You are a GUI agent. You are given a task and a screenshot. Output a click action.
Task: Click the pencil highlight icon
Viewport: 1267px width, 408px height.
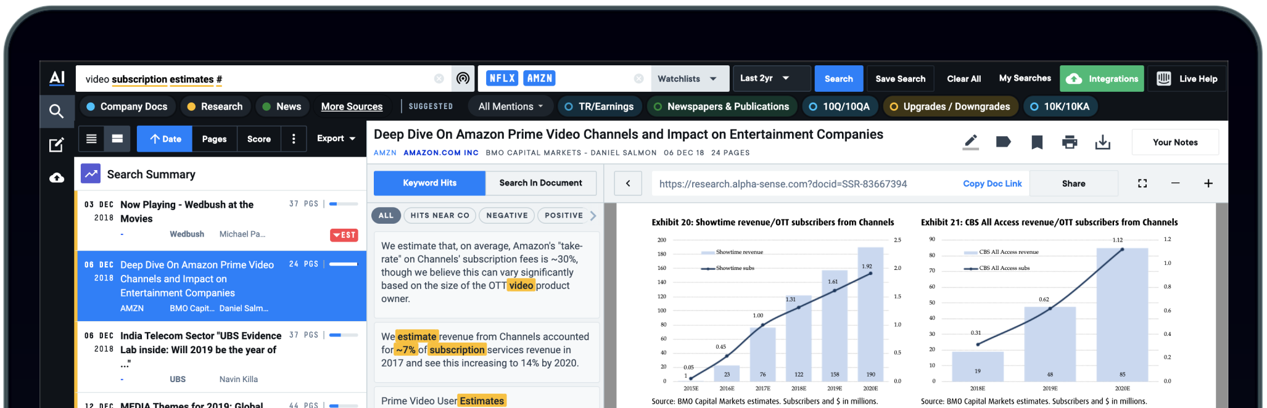971,142
